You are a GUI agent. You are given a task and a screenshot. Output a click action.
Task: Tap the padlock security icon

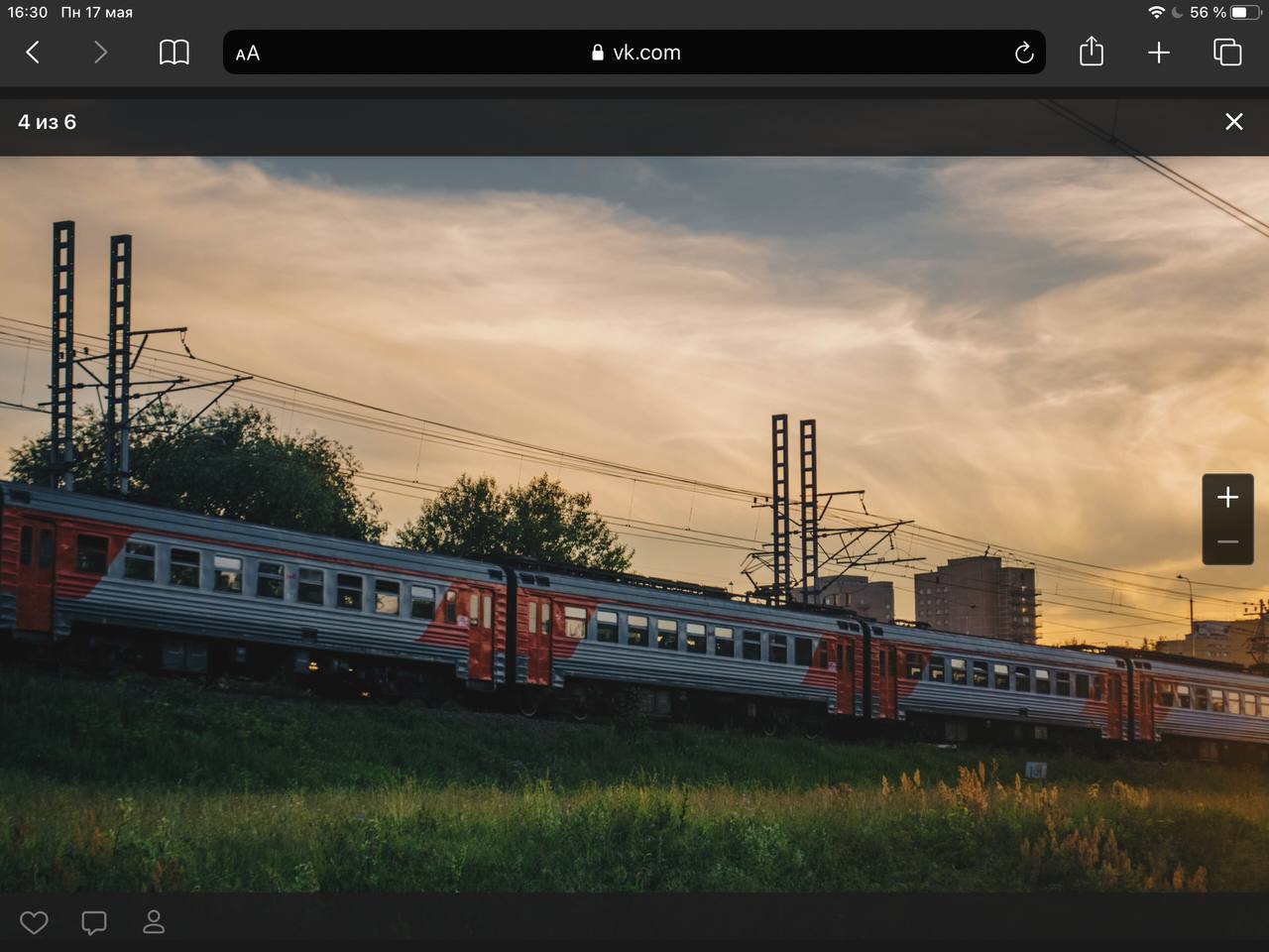tap(598, 53)
